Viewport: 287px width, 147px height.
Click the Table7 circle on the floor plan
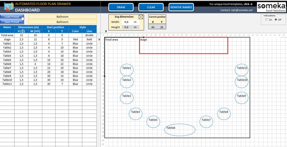(x=206, y=122)
